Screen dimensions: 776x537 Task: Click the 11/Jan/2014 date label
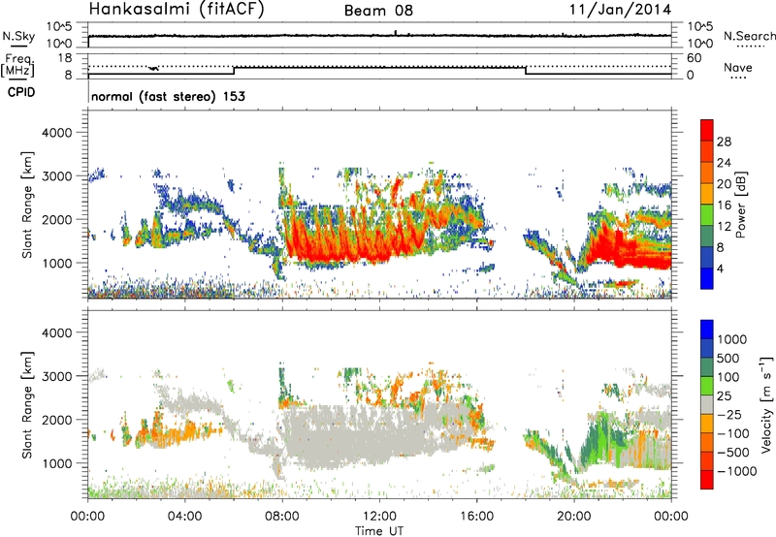tap(621, 10)
